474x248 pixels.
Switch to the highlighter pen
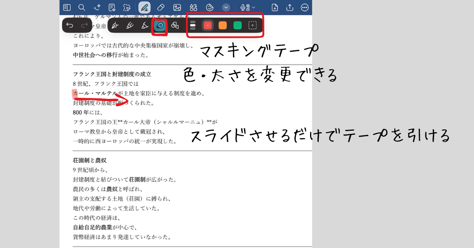point(145,26)
